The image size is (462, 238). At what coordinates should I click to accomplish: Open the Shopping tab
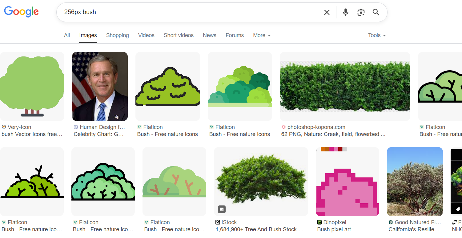[x=118, y=35]
